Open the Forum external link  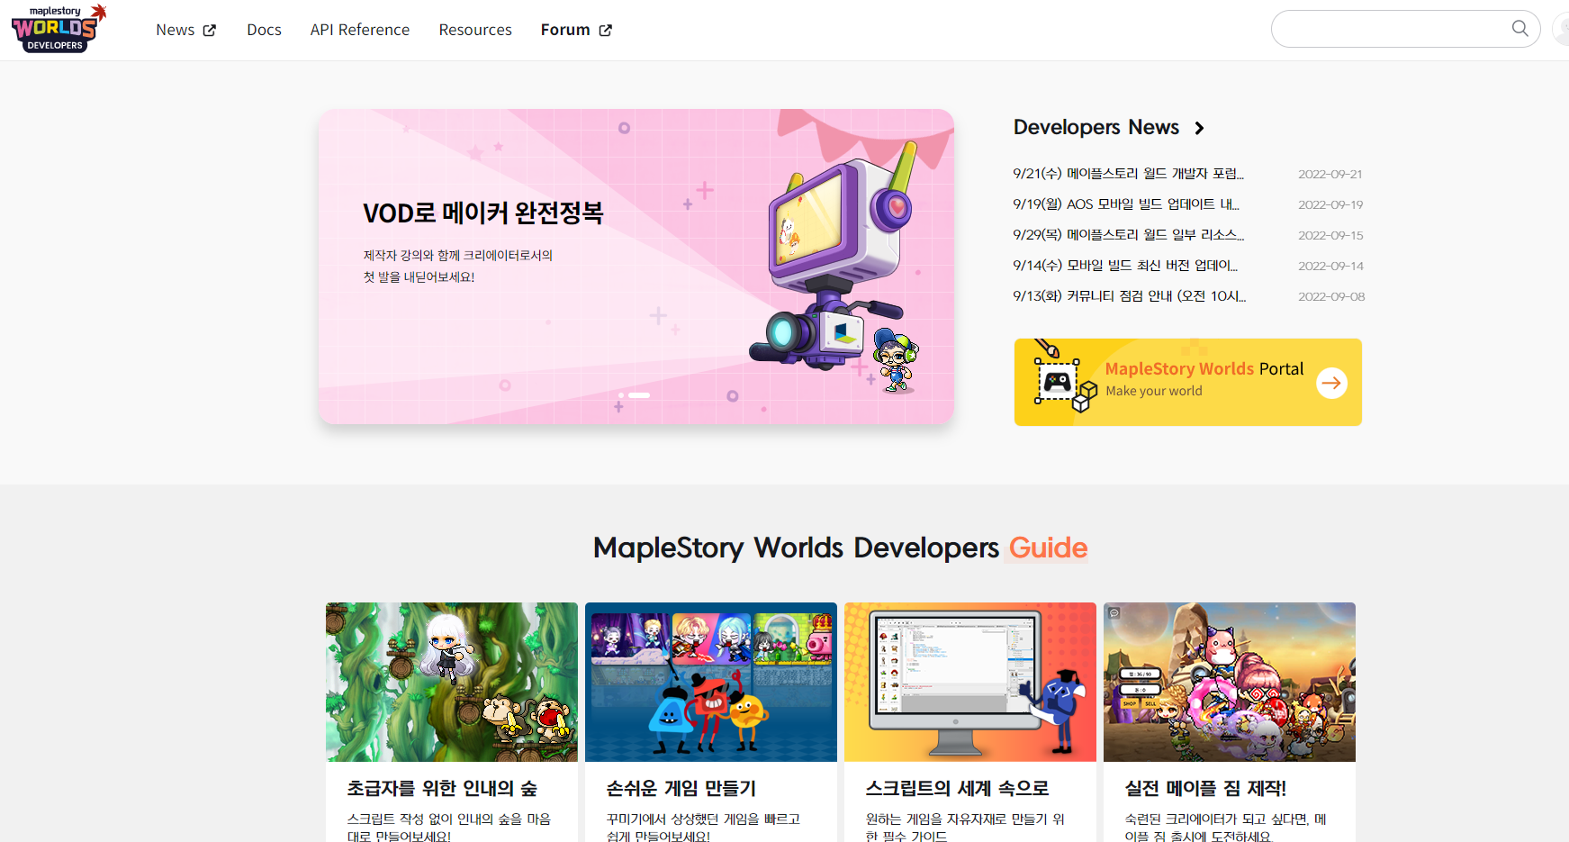coord(576,30)
